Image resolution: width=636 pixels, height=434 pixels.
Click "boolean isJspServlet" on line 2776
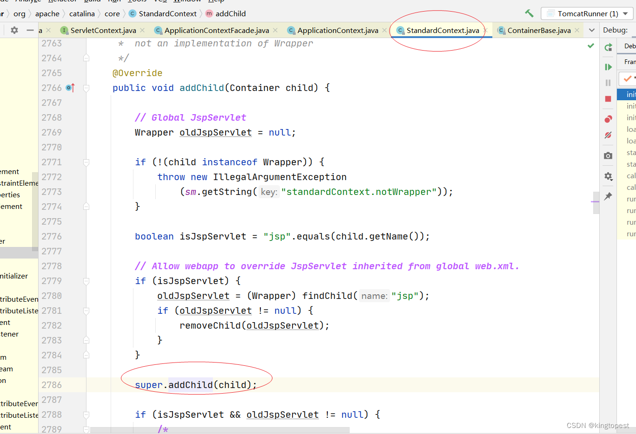click(191, 236)
